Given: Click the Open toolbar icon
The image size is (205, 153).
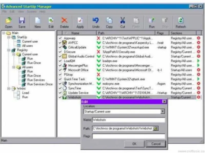Looking at the screenshot, I should pyautogui.click(x=8, y=20).
